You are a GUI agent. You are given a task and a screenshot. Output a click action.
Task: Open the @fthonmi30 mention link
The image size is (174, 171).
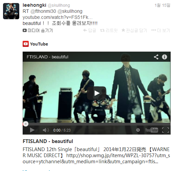43,11
